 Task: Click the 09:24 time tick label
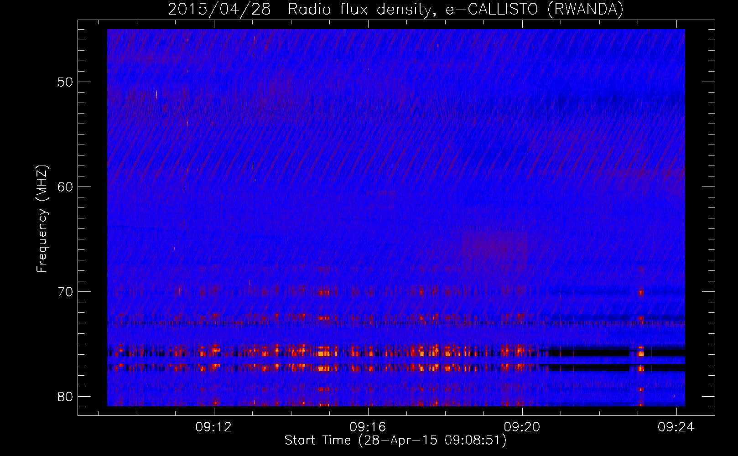tap(676, 427)
